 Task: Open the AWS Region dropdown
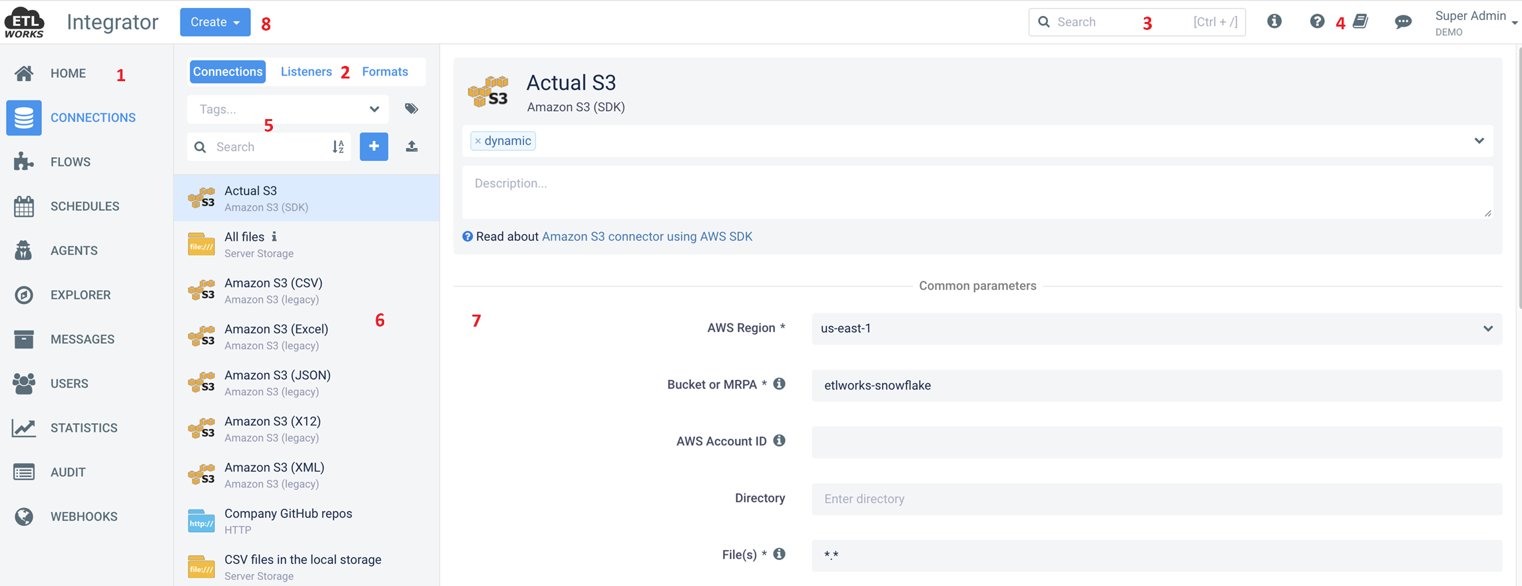point(1156,329)
